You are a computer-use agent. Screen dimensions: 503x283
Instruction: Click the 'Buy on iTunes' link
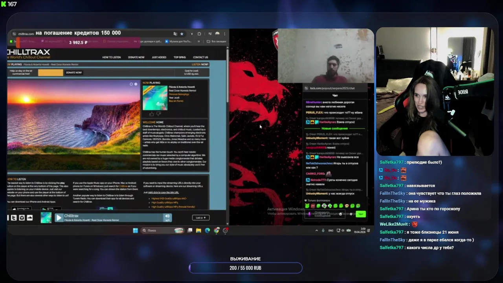pos(176,101)
